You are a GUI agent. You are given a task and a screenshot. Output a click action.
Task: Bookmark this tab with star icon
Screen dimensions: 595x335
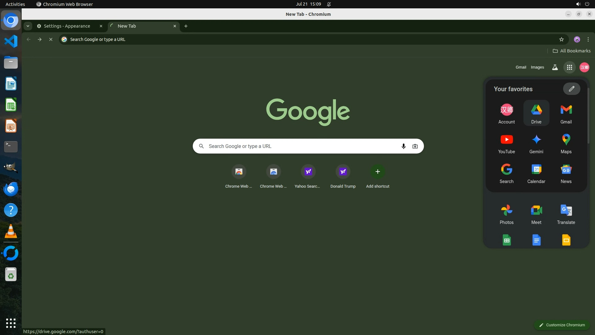pos(561,39)
